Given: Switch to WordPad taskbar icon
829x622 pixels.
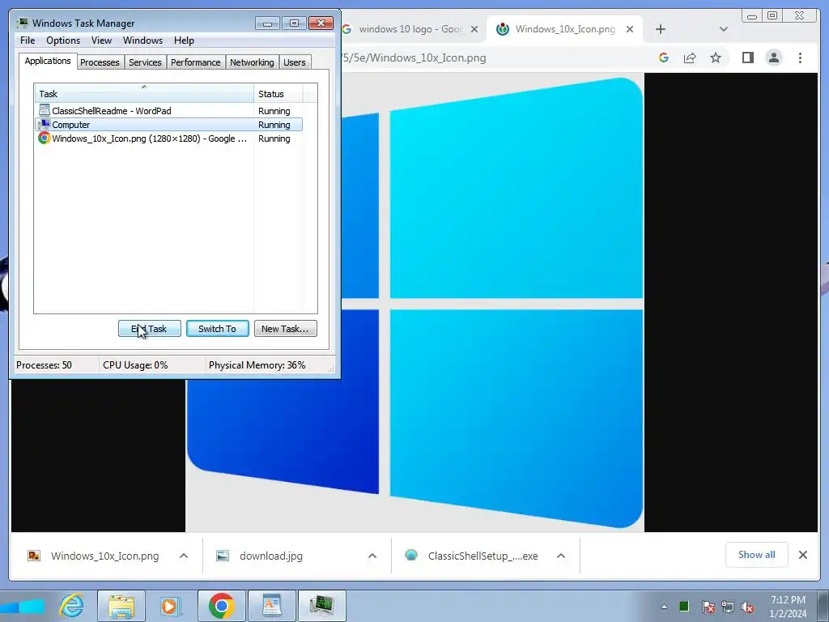Looking at the screenshot, I should [x=271, y=606].
